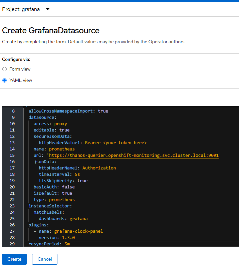Select the YAML view radio button
The image size is (239, 271).
4,80
